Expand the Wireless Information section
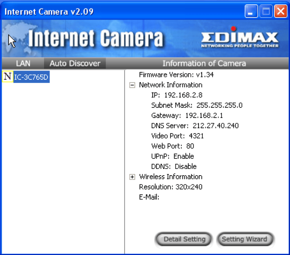The image size is (290, 255). click(x=132, y=177)
